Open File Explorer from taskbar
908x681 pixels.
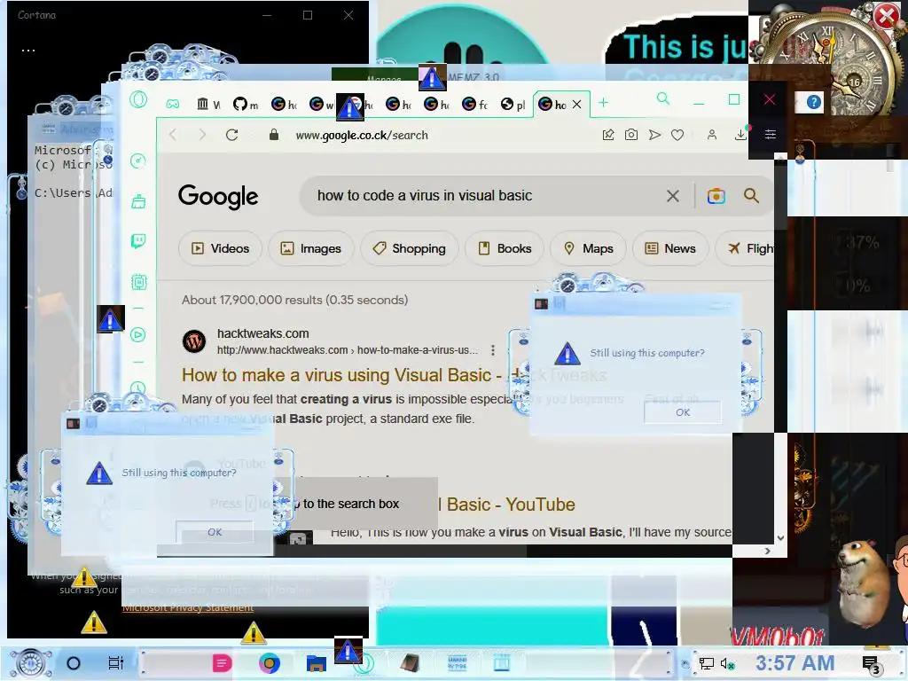317,663
